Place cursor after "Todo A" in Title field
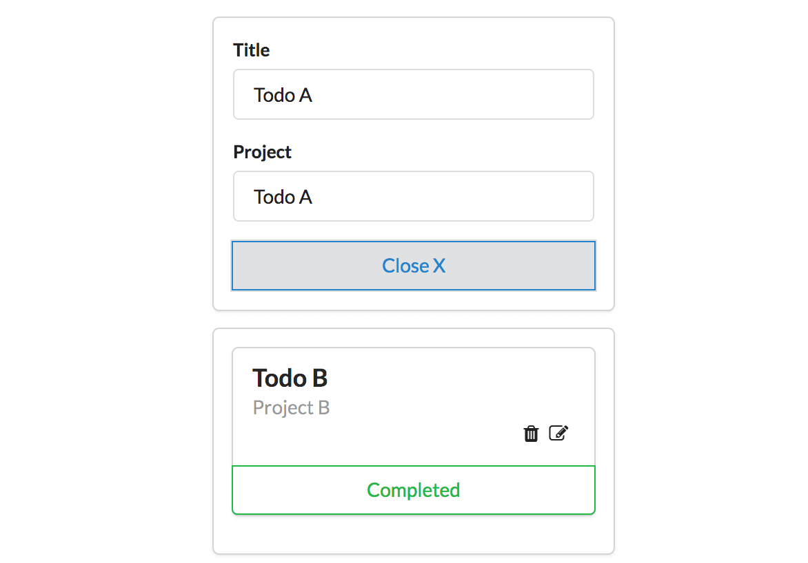Image resolution: width=808 pixels, height=563 pixels. coord(314,95)
